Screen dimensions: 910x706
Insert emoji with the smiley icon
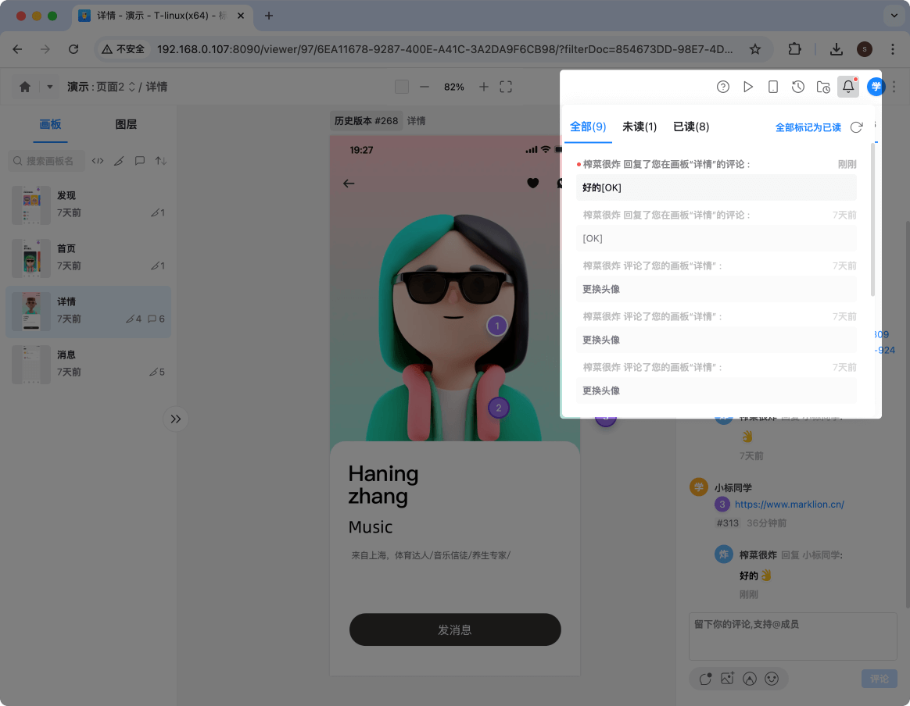(772, 679)
